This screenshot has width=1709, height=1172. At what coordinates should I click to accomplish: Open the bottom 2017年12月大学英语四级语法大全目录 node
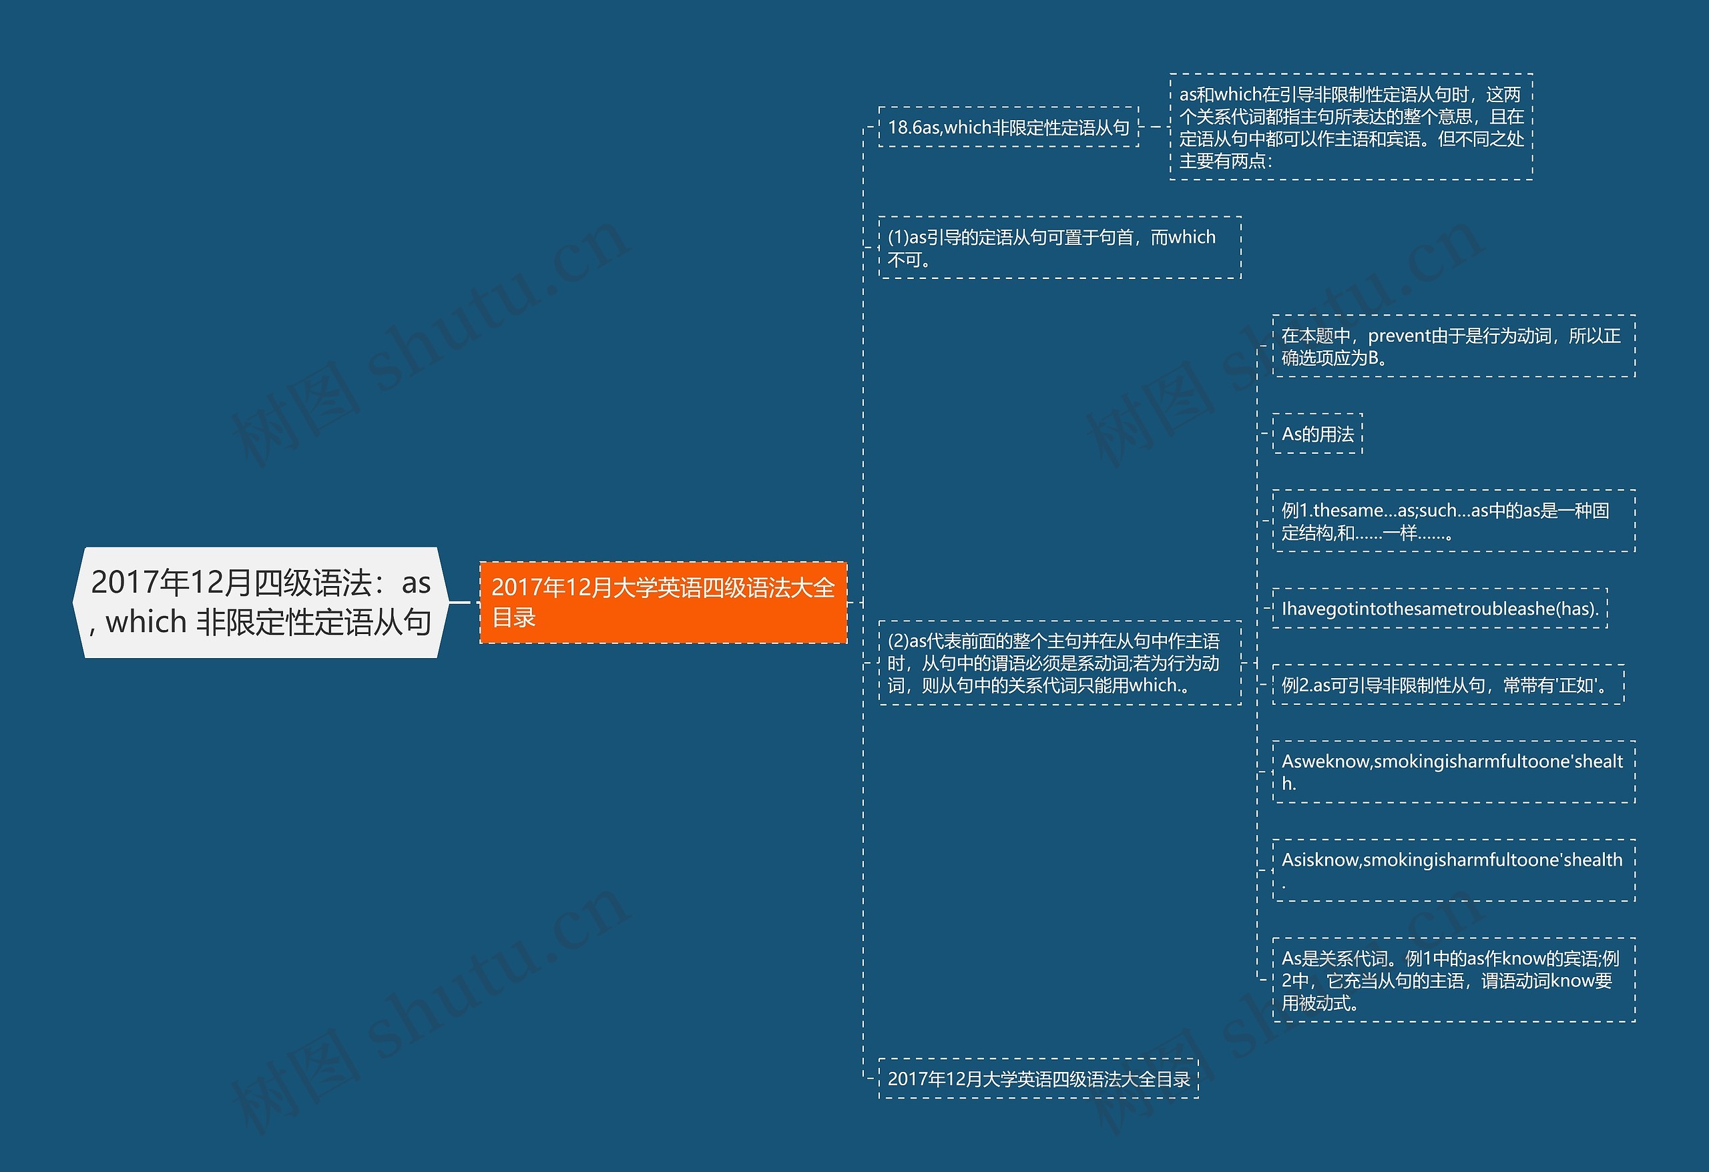pos(1038,1079)
